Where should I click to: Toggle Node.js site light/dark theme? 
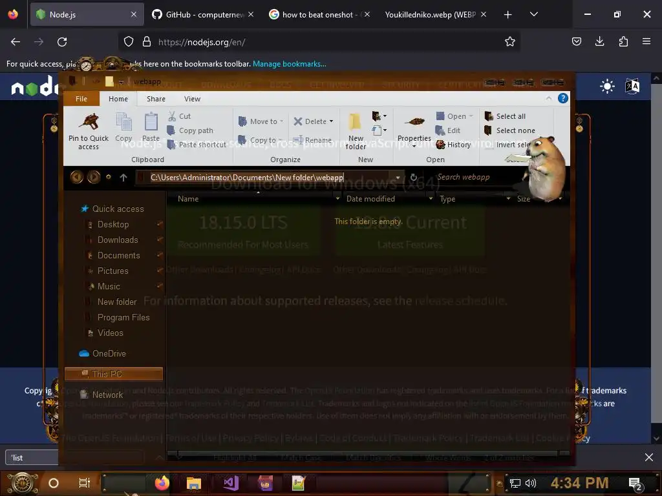[x=607, y=87]
